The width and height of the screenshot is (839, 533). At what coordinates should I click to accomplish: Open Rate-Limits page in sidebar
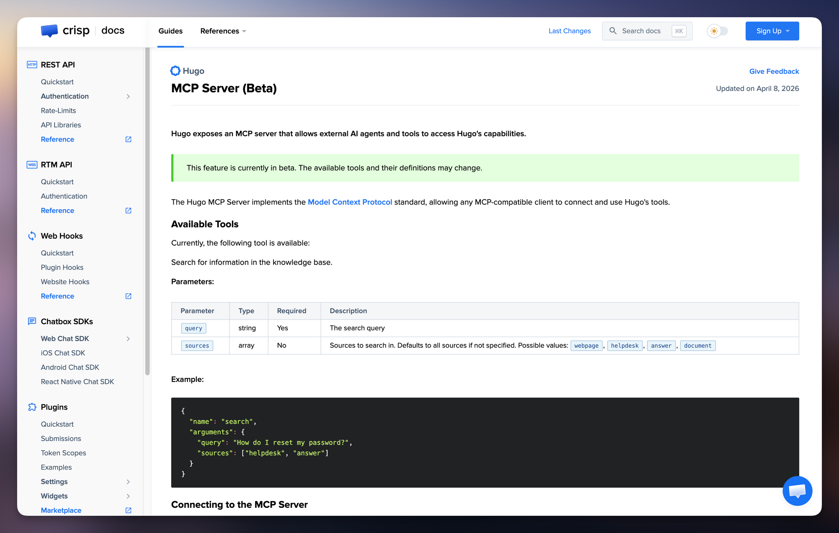(x=58, y=111)
